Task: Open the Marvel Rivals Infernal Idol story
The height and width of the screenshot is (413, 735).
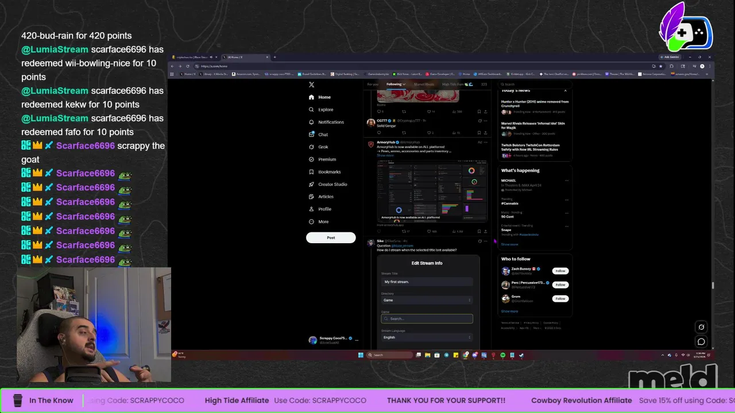Action: tap(535, 128)
